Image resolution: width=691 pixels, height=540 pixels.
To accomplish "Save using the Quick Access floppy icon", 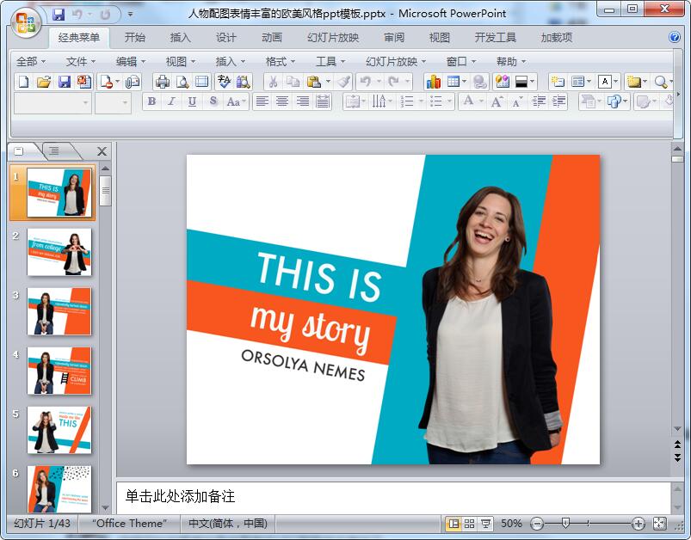I will coord(59,15).
